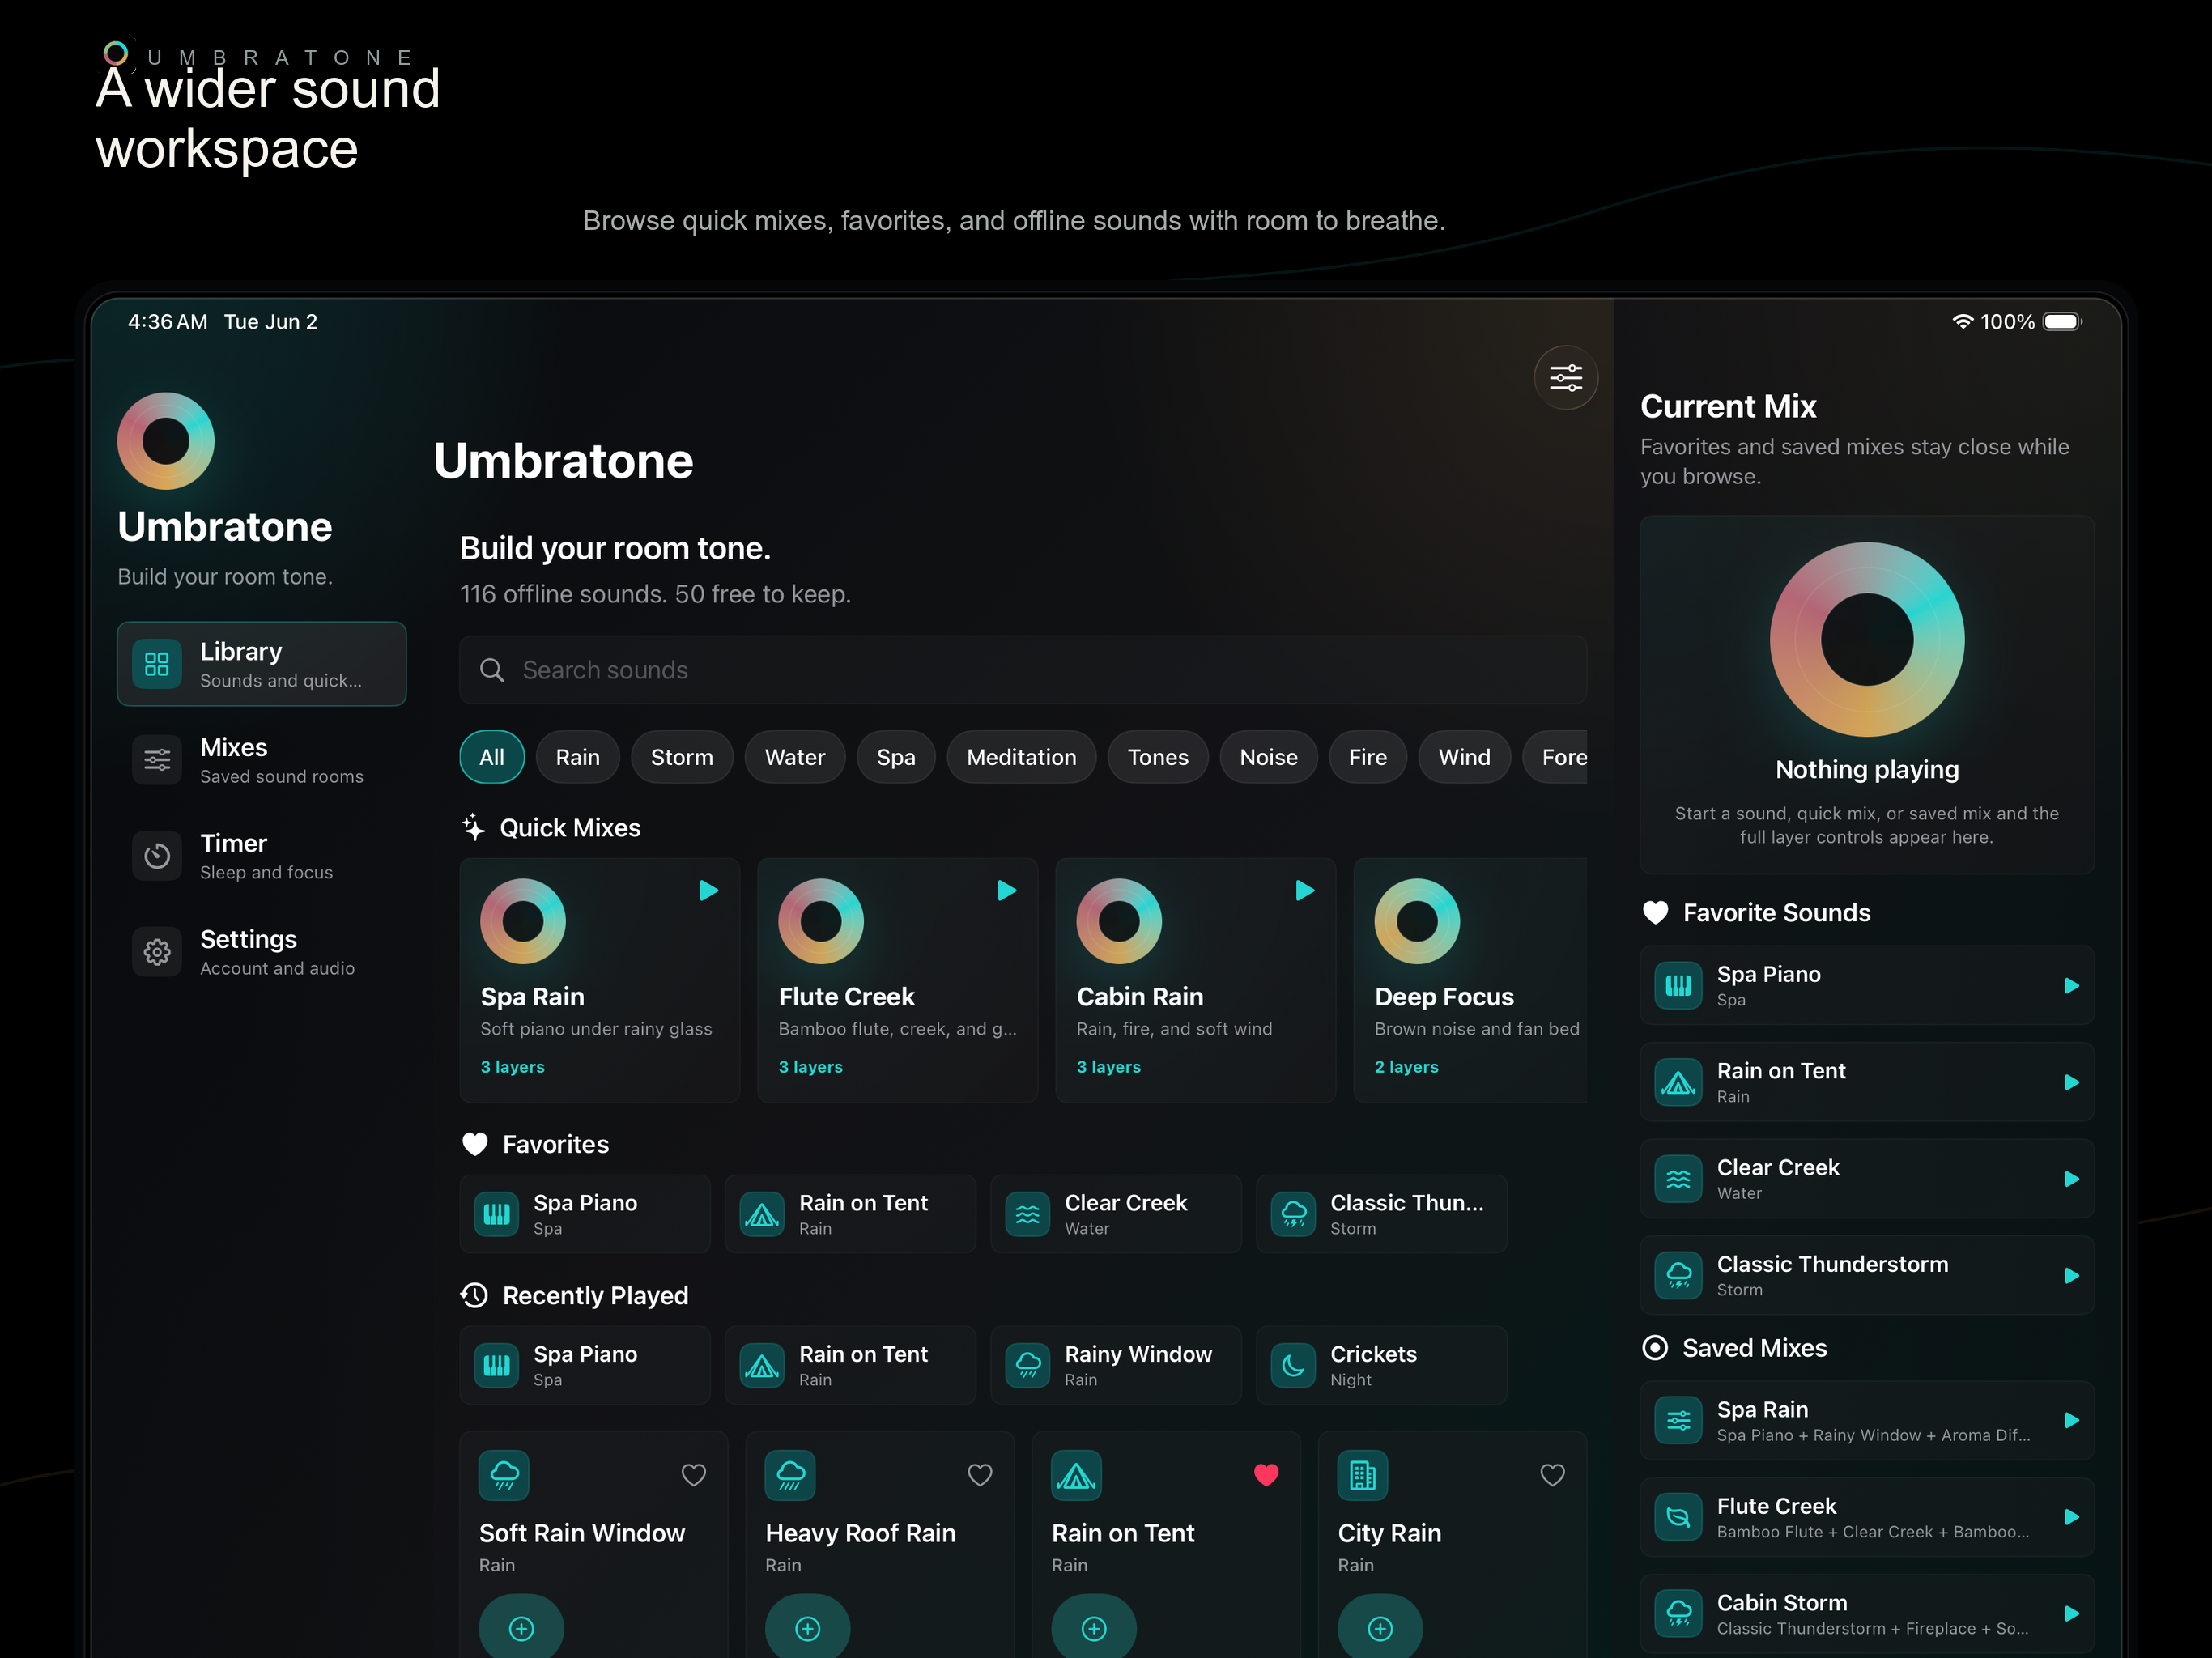Filter sounds by Rain
Viewport: 2212px width, 1658px height.
578,757
